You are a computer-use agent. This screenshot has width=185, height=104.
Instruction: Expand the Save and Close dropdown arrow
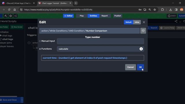(22, 100)
